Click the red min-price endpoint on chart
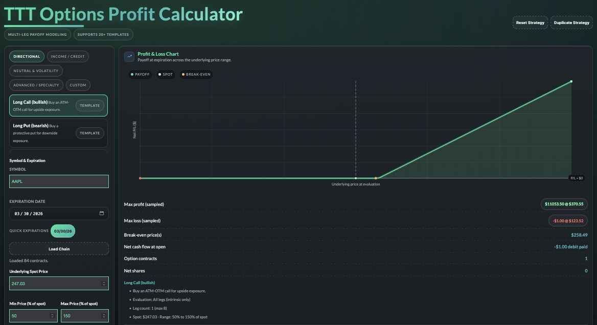 tap(140, 178)
